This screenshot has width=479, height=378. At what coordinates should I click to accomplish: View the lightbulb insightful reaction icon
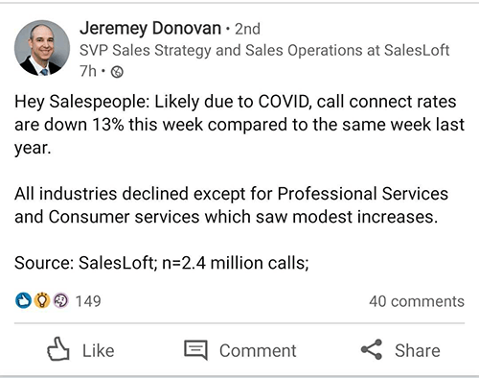click(x=42, y=300)
